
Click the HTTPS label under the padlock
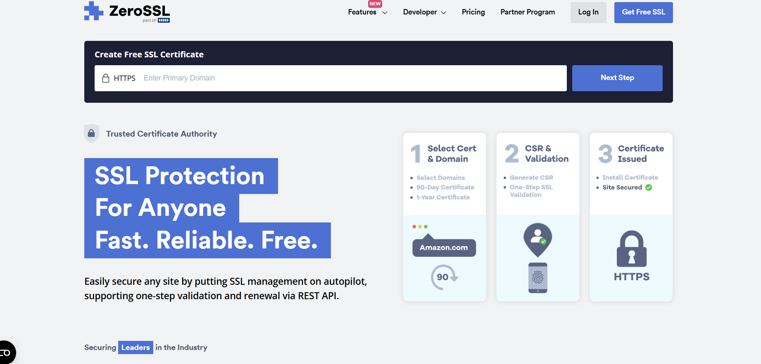[632, 277]
